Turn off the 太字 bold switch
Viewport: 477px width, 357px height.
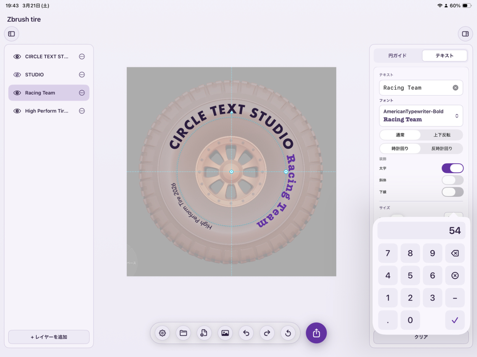point(453,168)
